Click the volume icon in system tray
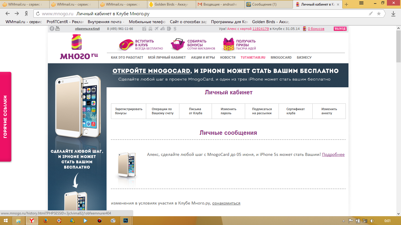The image size is (401, 225). (x=372, y=221)
